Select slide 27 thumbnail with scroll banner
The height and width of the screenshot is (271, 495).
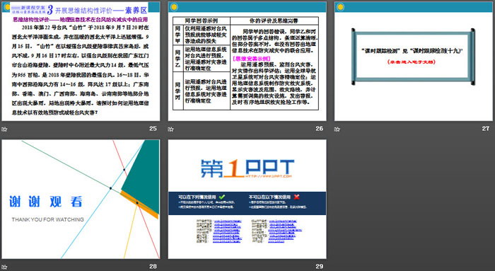pos(414,62)
